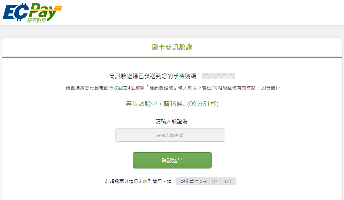Click the 請輸入驗證碼: field label
Screen dimensions: 344x200
point(172,121)
